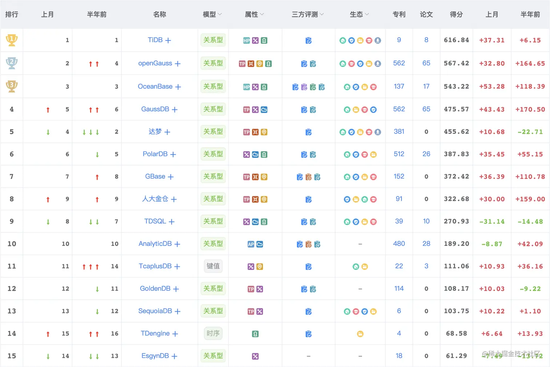Open the PolarDB database link
Image resolution: width=550 pixels, height=367 pixels.
point(155,154)
